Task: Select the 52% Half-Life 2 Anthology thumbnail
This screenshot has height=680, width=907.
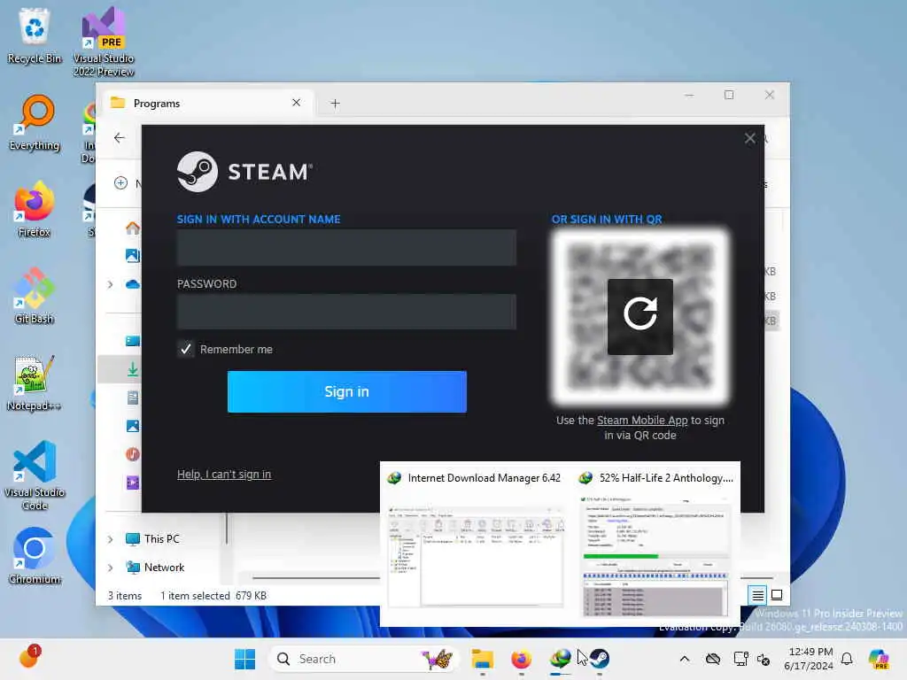Action: click(x=656, y=543)
